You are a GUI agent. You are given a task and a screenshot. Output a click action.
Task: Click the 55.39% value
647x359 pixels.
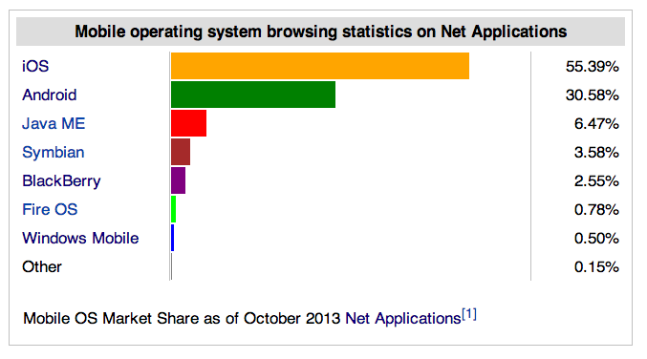[593, 67]
